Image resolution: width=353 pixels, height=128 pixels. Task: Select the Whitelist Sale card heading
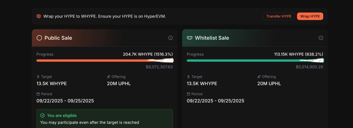(x=212, y=38)
